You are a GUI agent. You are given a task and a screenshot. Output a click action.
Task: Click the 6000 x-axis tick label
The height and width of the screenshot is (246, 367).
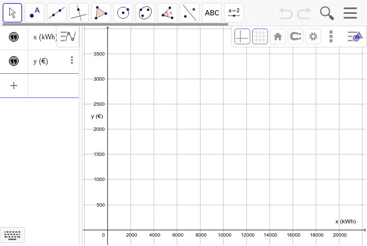click(x=178, y=235)
